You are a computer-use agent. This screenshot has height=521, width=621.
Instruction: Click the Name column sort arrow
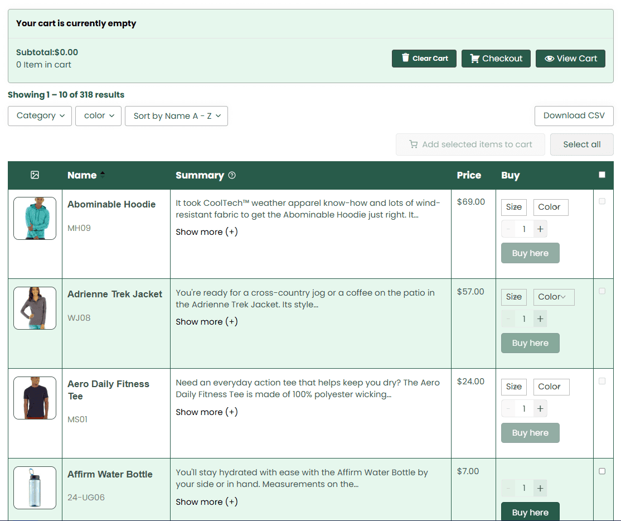[103, 175]
